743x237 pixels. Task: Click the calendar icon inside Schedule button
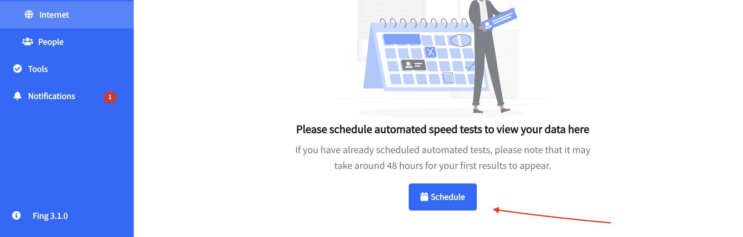click(424, 197)
